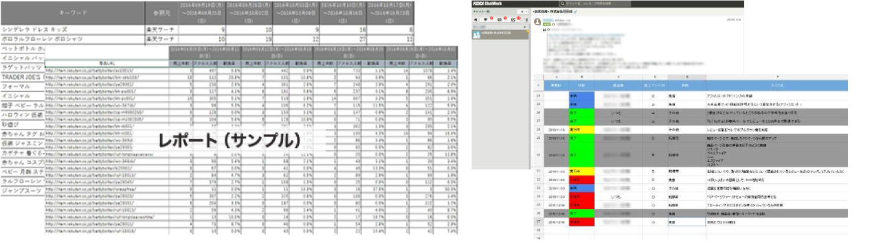Image resolution: width=872 pixels, height=249 pixels.
Task: Click the first red status cell in column B
Action: point(582,179)
